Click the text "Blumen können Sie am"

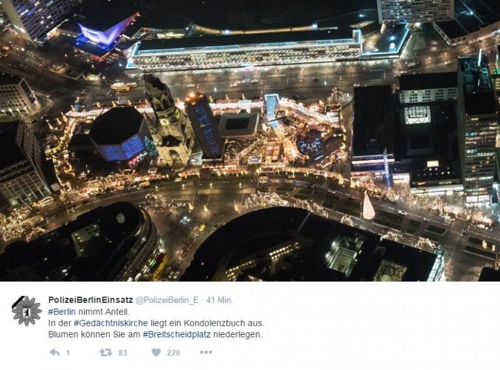pyautogui.click(x=94, y=335)
